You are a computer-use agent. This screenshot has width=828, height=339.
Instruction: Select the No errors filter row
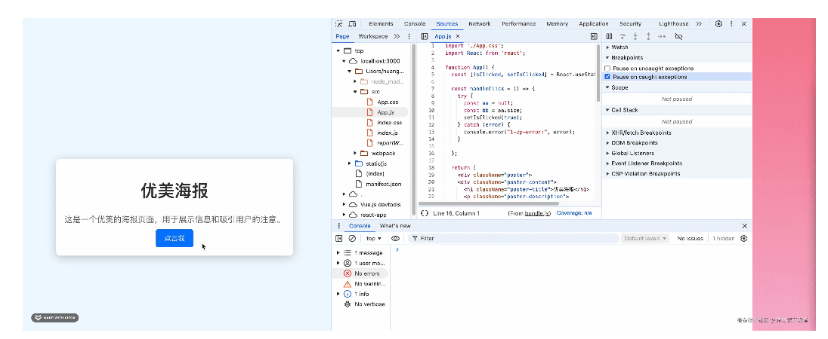[360, 273]
